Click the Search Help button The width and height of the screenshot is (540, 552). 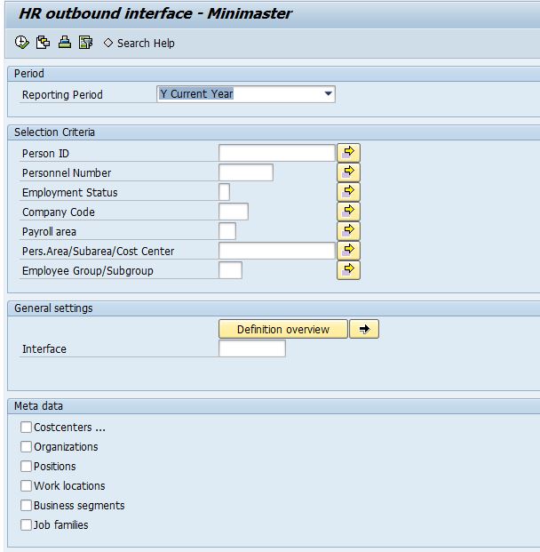pos(139,43)
